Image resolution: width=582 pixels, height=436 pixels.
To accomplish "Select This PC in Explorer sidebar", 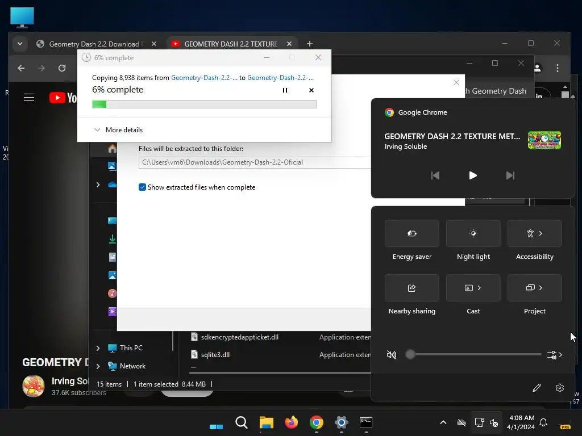I will pos(126,348).
